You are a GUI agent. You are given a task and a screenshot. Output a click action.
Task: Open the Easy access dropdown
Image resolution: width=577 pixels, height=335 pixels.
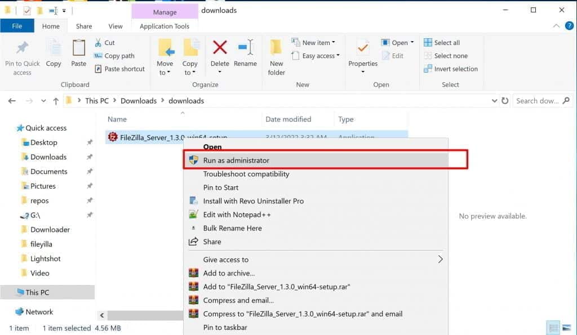pos(317,56)
